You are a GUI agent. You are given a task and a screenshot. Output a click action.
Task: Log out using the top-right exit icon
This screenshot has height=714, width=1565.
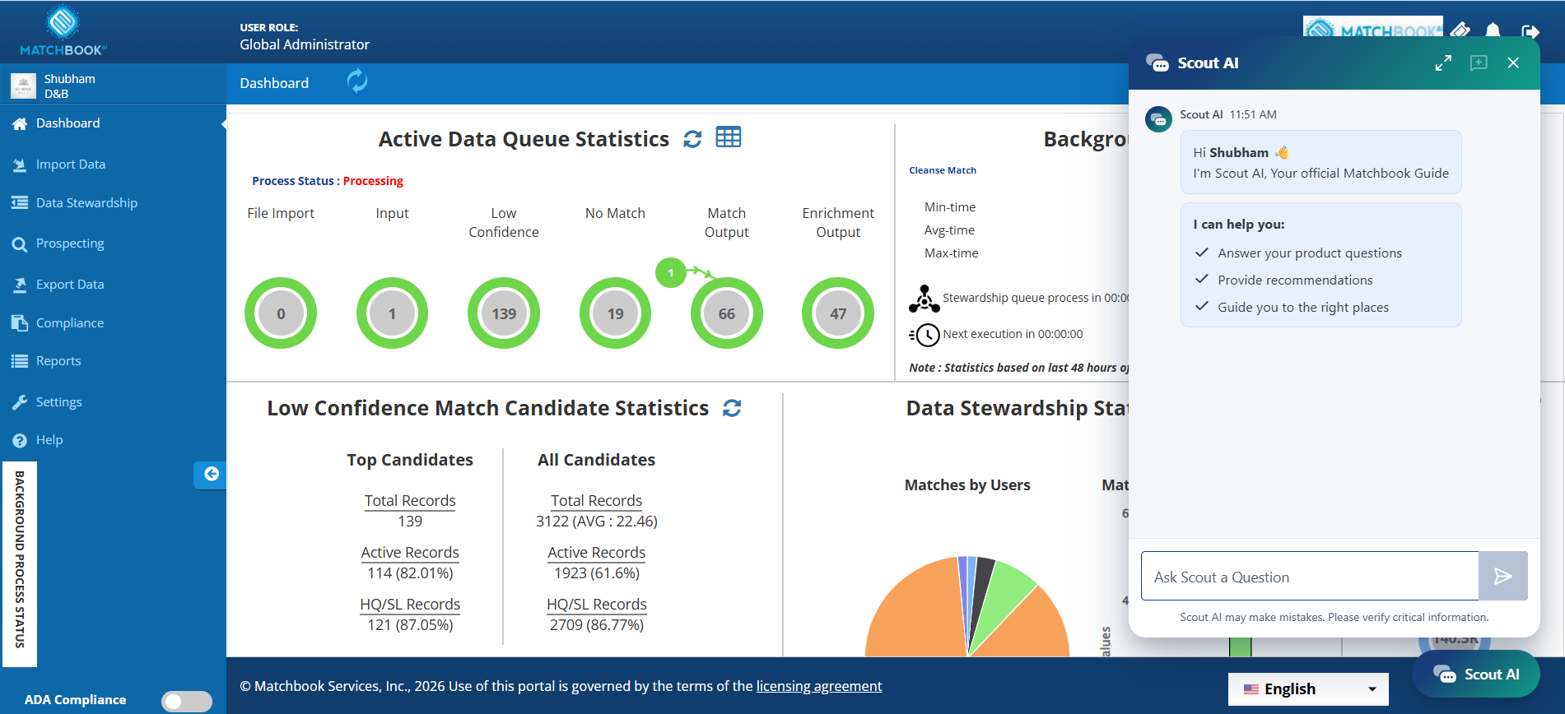tap(1530, 32)
